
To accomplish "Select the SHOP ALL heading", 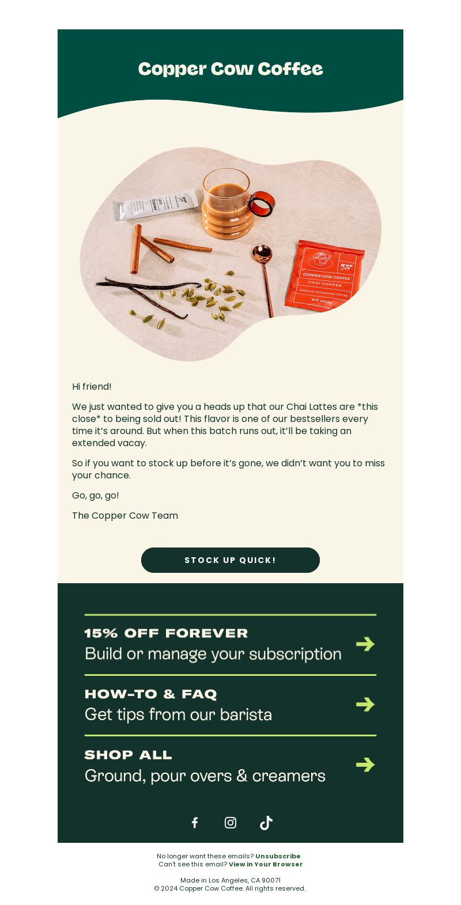I will tap(129, 755).
